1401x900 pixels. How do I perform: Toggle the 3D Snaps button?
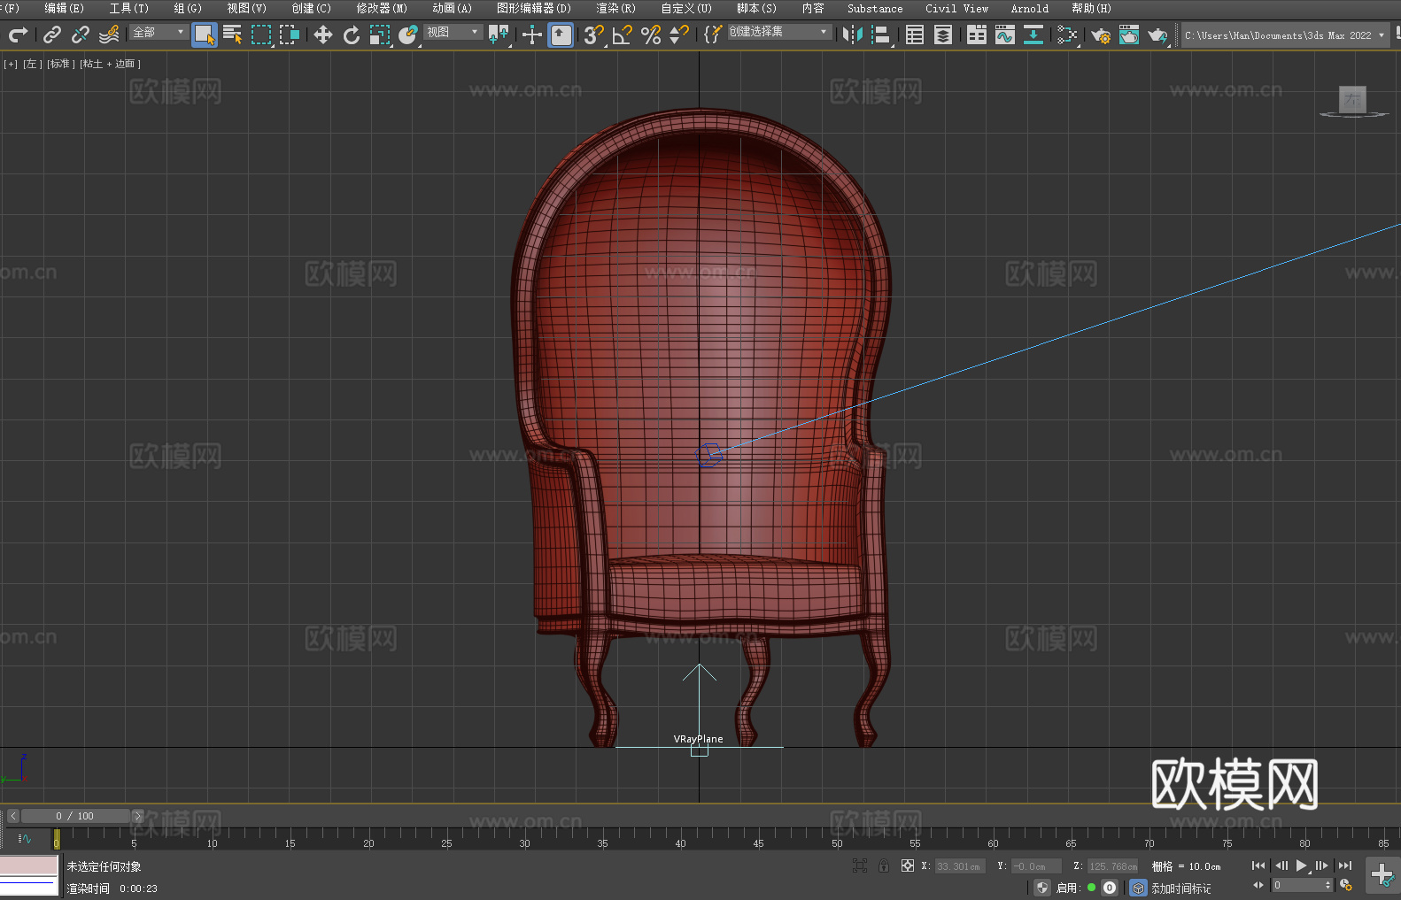pos(594,35)
